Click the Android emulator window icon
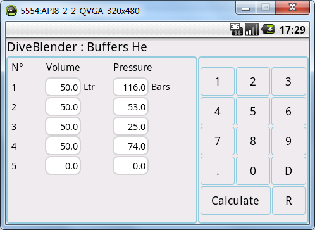The width and height of the screenshot is (315, 230). (x=11, y=11)
